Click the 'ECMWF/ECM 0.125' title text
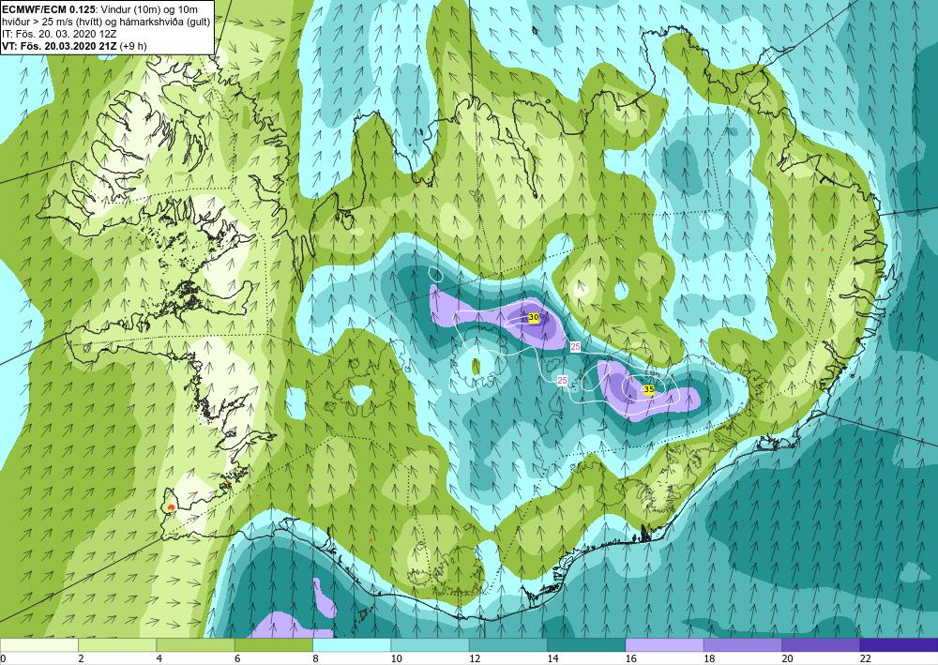 [x=49, y=9]
